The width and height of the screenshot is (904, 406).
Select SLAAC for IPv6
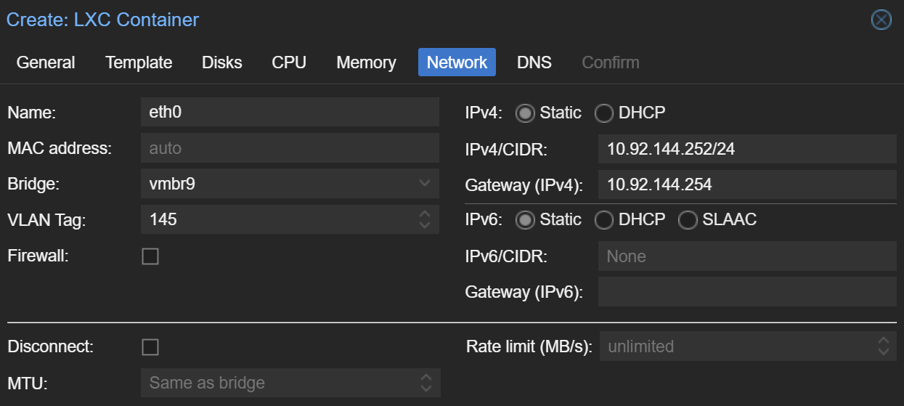click(x=688, y=220)
